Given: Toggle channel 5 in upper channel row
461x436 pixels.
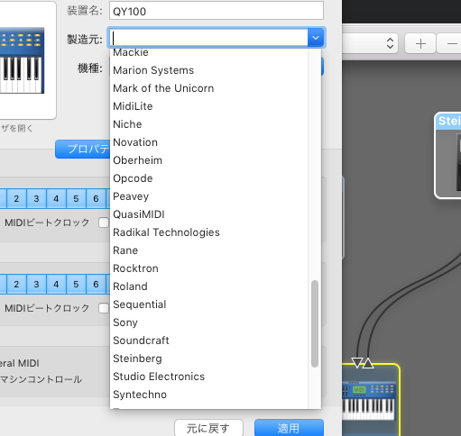Looking at the screenshot, I should coord(76,198).
